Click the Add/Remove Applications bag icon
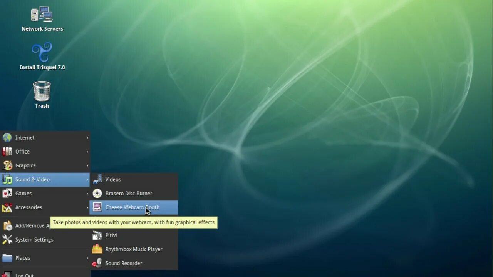This screenshot has width=493, height=277. (7, 226)
